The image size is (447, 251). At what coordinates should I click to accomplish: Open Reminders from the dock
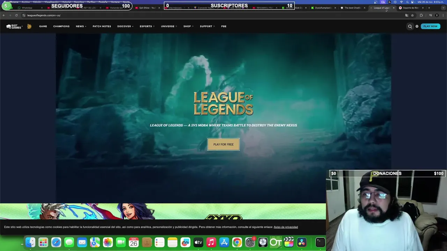(160, 242)
